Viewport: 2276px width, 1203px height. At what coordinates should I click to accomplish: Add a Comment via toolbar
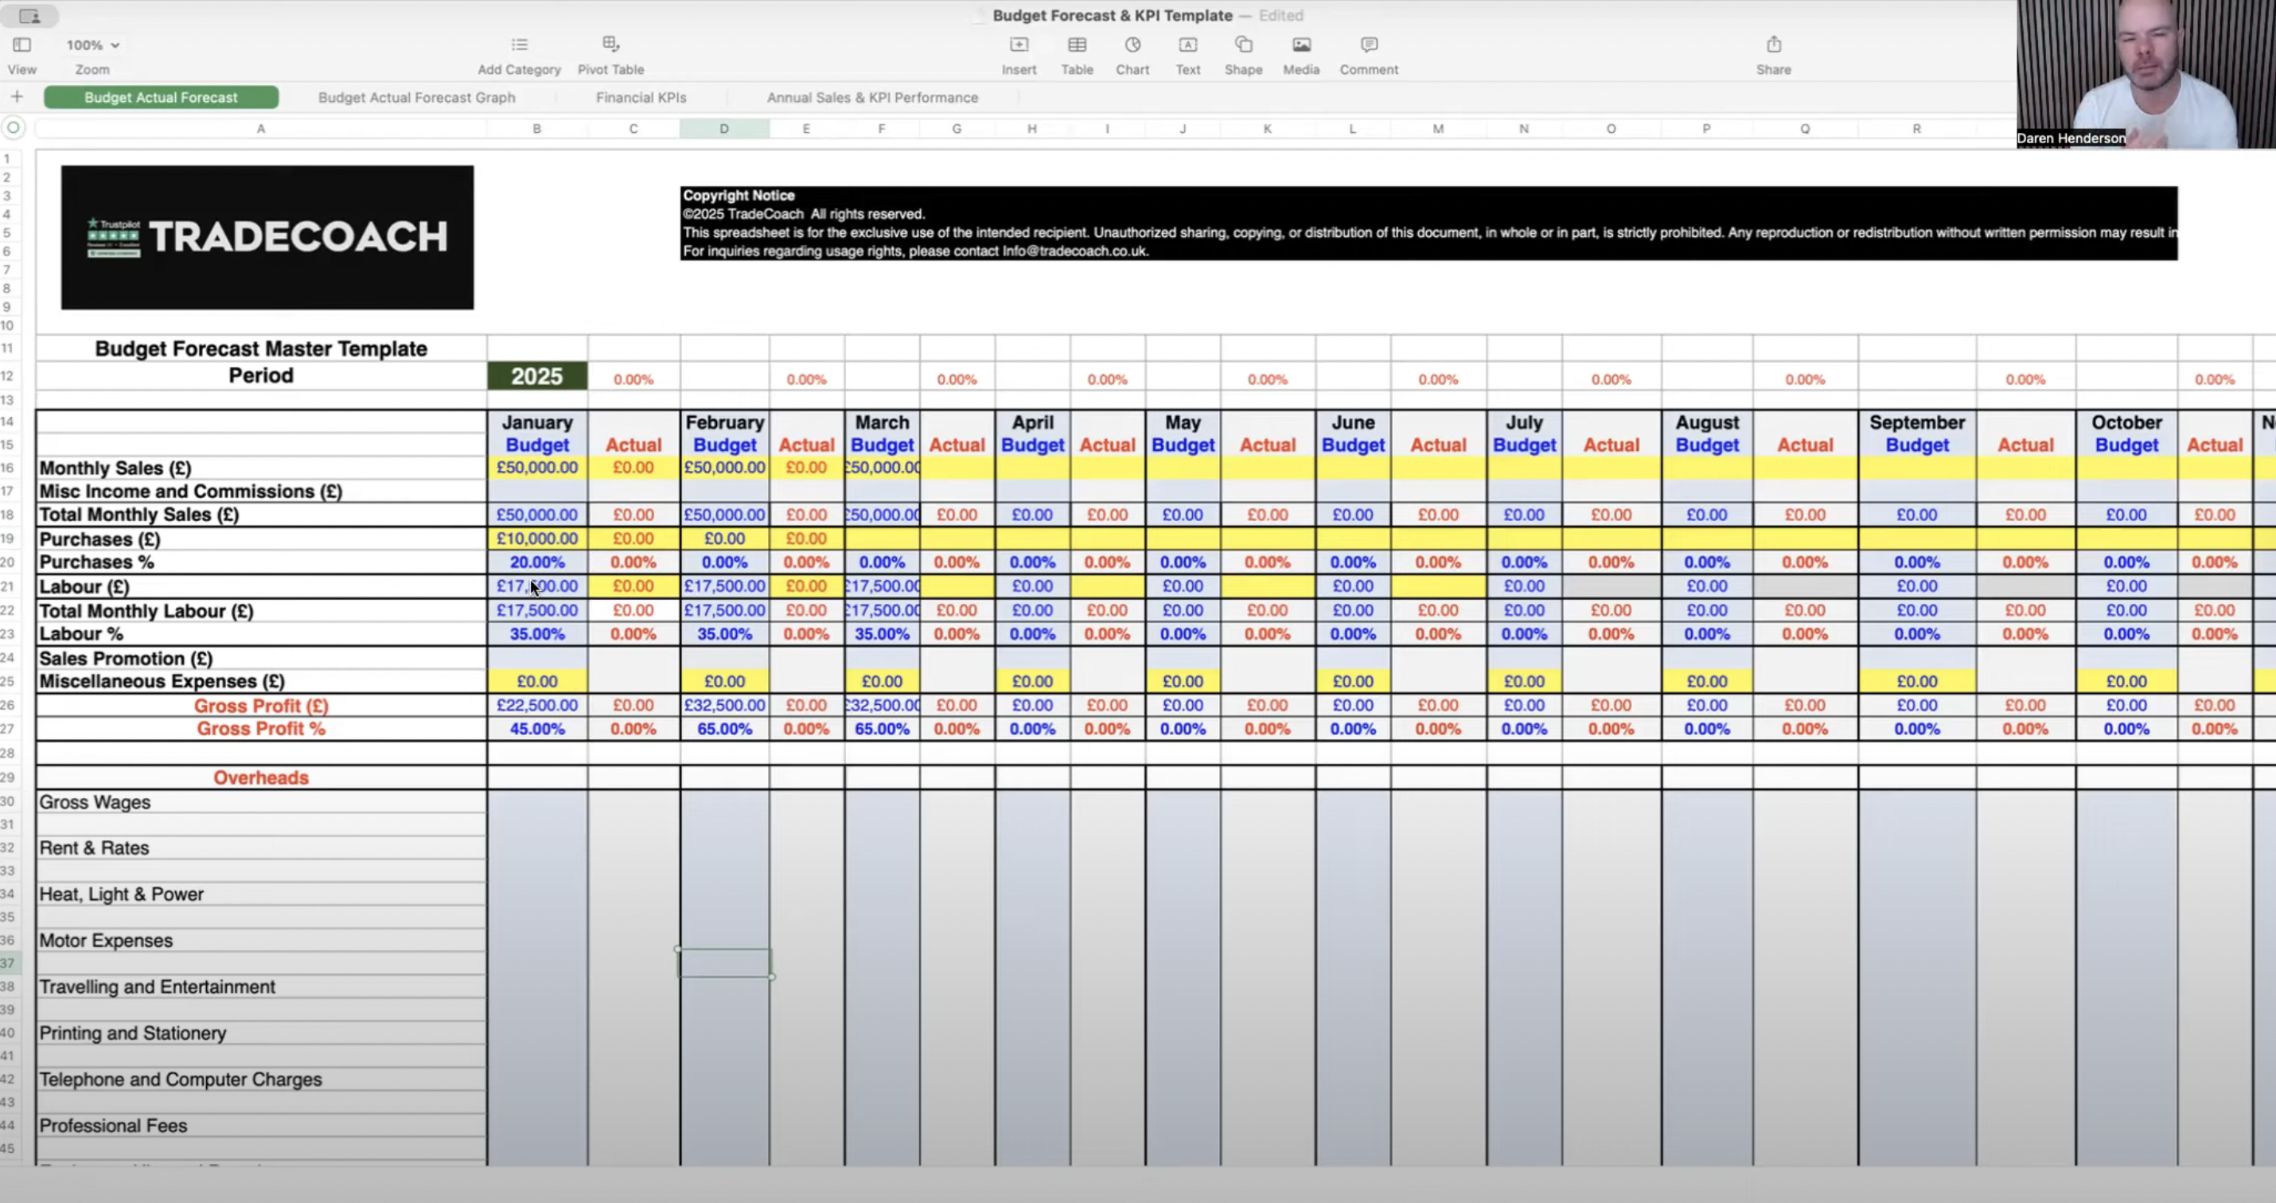click(x=1369, y=45)
